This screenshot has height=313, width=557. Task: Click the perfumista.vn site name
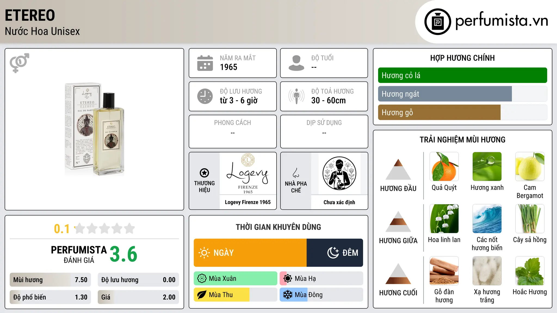[502, 21]
